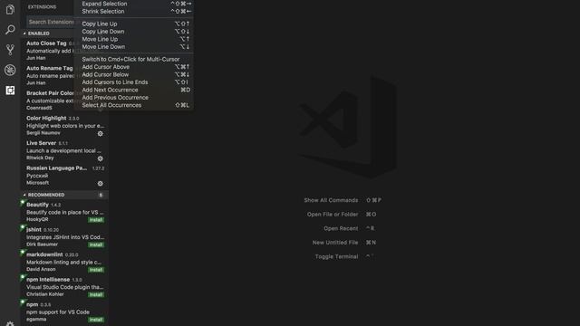The width and height of the screenshot is (580, 326).
Task: Install the npm Intellisense extension
Action: click(96, 294)
